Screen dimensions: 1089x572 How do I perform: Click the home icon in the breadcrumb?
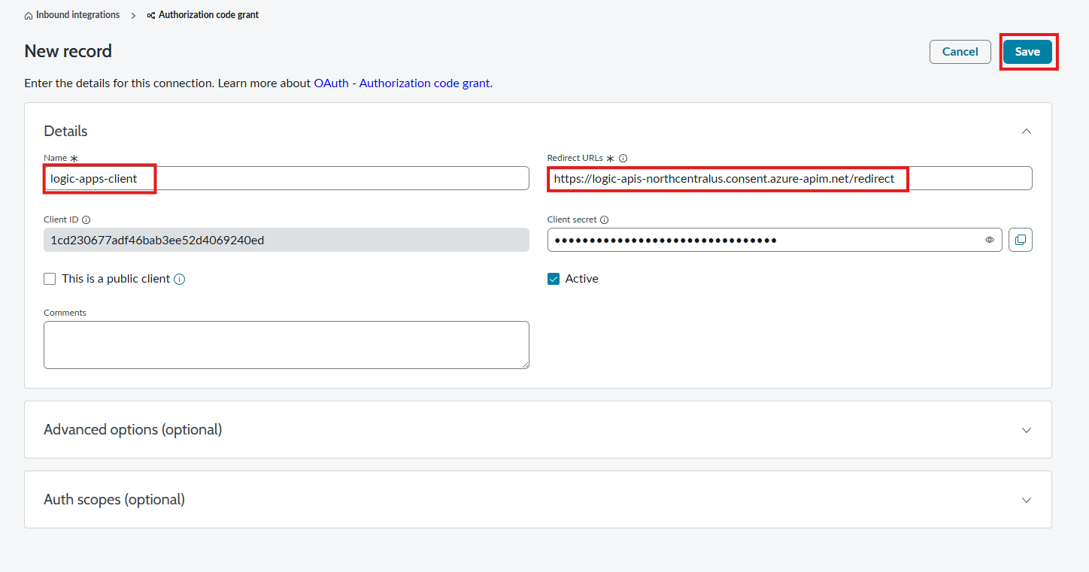point(28,14)
